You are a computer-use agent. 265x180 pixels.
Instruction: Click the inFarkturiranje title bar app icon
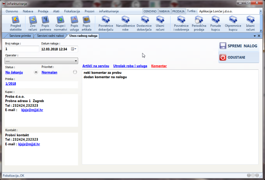click(x=4, y=4)
